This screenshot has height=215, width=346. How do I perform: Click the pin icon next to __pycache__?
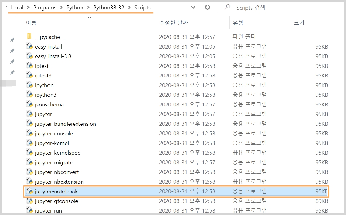[x=12, y=40]
